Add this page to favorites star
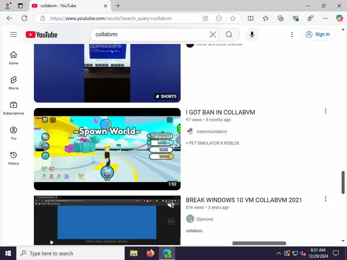Screen dimensions: 347x260 tap(232, 18)
